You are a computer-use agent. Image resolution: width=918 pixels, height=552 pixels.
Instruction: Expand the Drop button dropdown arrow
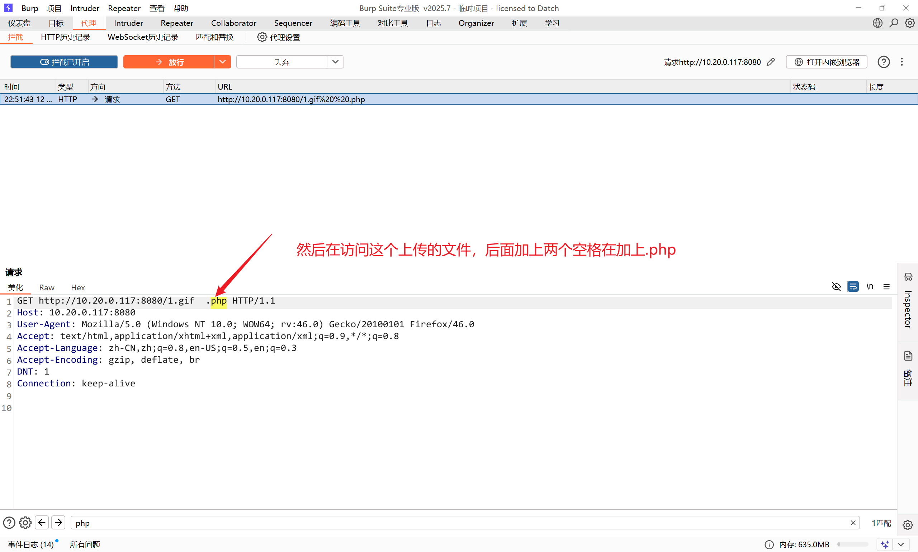click(335, 62)
